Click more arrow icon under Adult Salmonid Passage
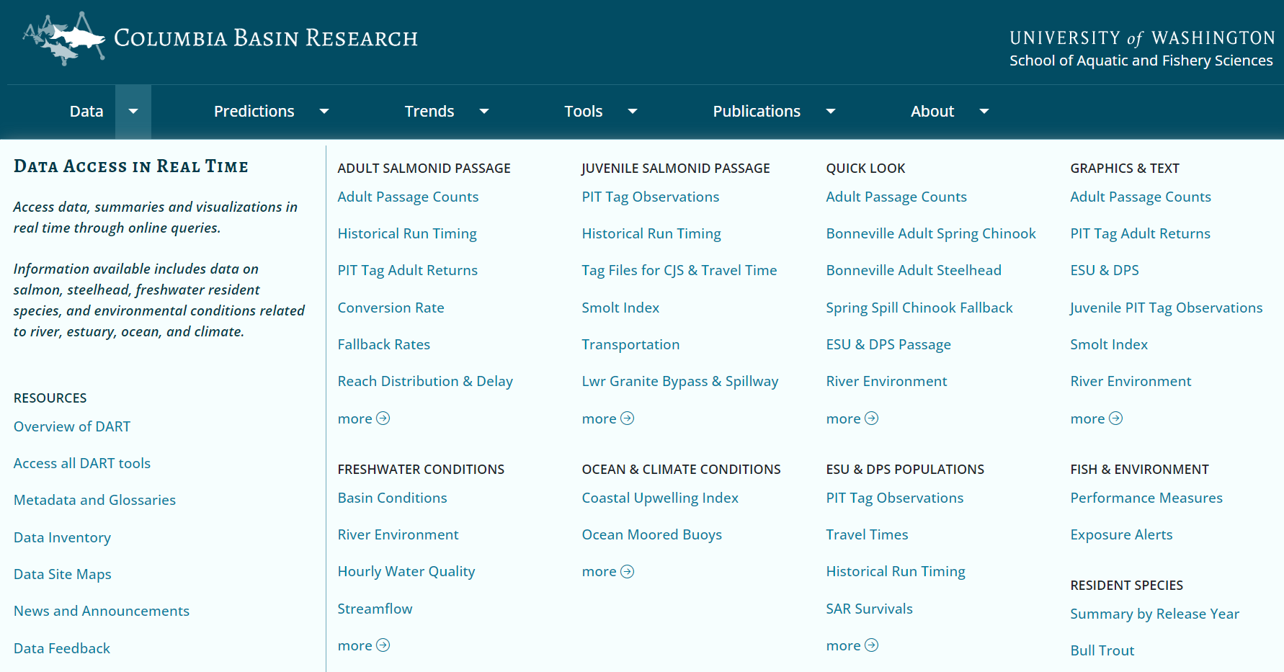This screenshot has width=1284, height=672. point(383,418)
